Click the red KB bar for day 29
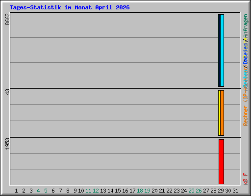The width and height of the screenshot is (251, 196). pyautogui.click(x=222, y=162)
